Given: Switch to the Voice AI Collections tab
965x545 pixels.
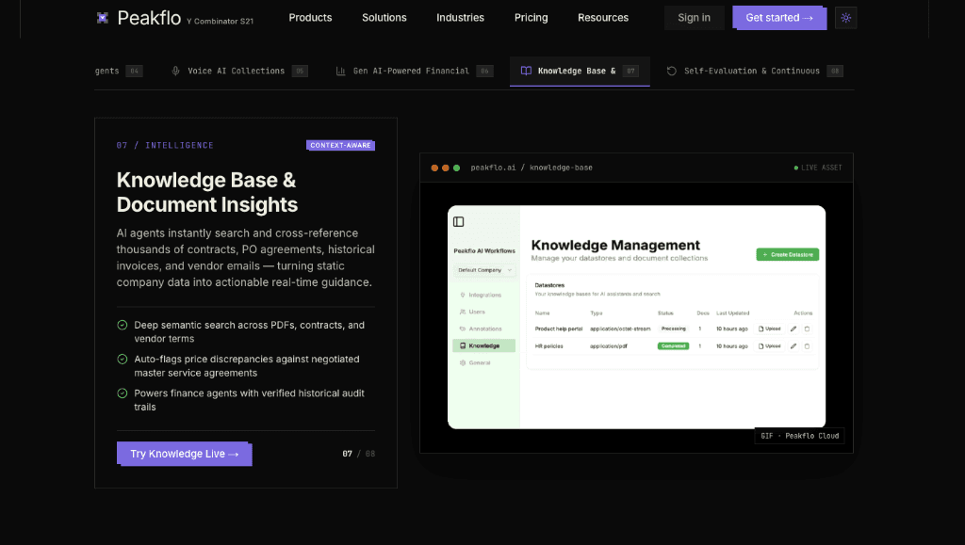Looking at the screenshot, I should [x=238, y=72].
